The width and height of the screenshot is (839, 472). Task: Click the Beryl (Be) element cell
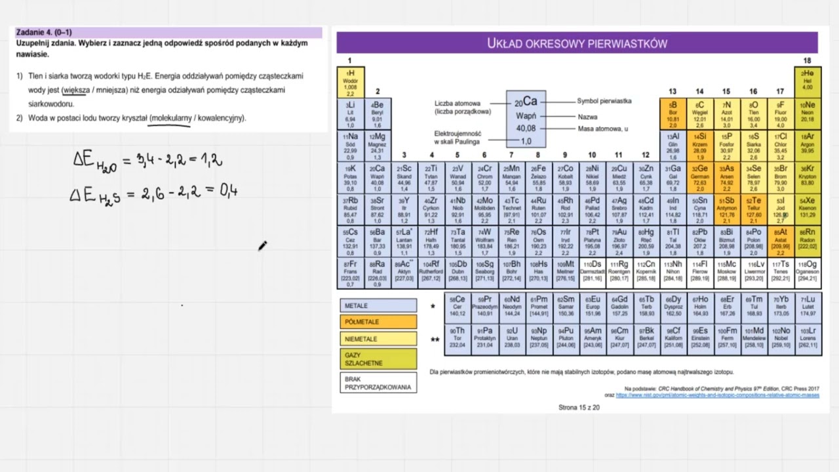pyautogui.click(x=378, y=113)
